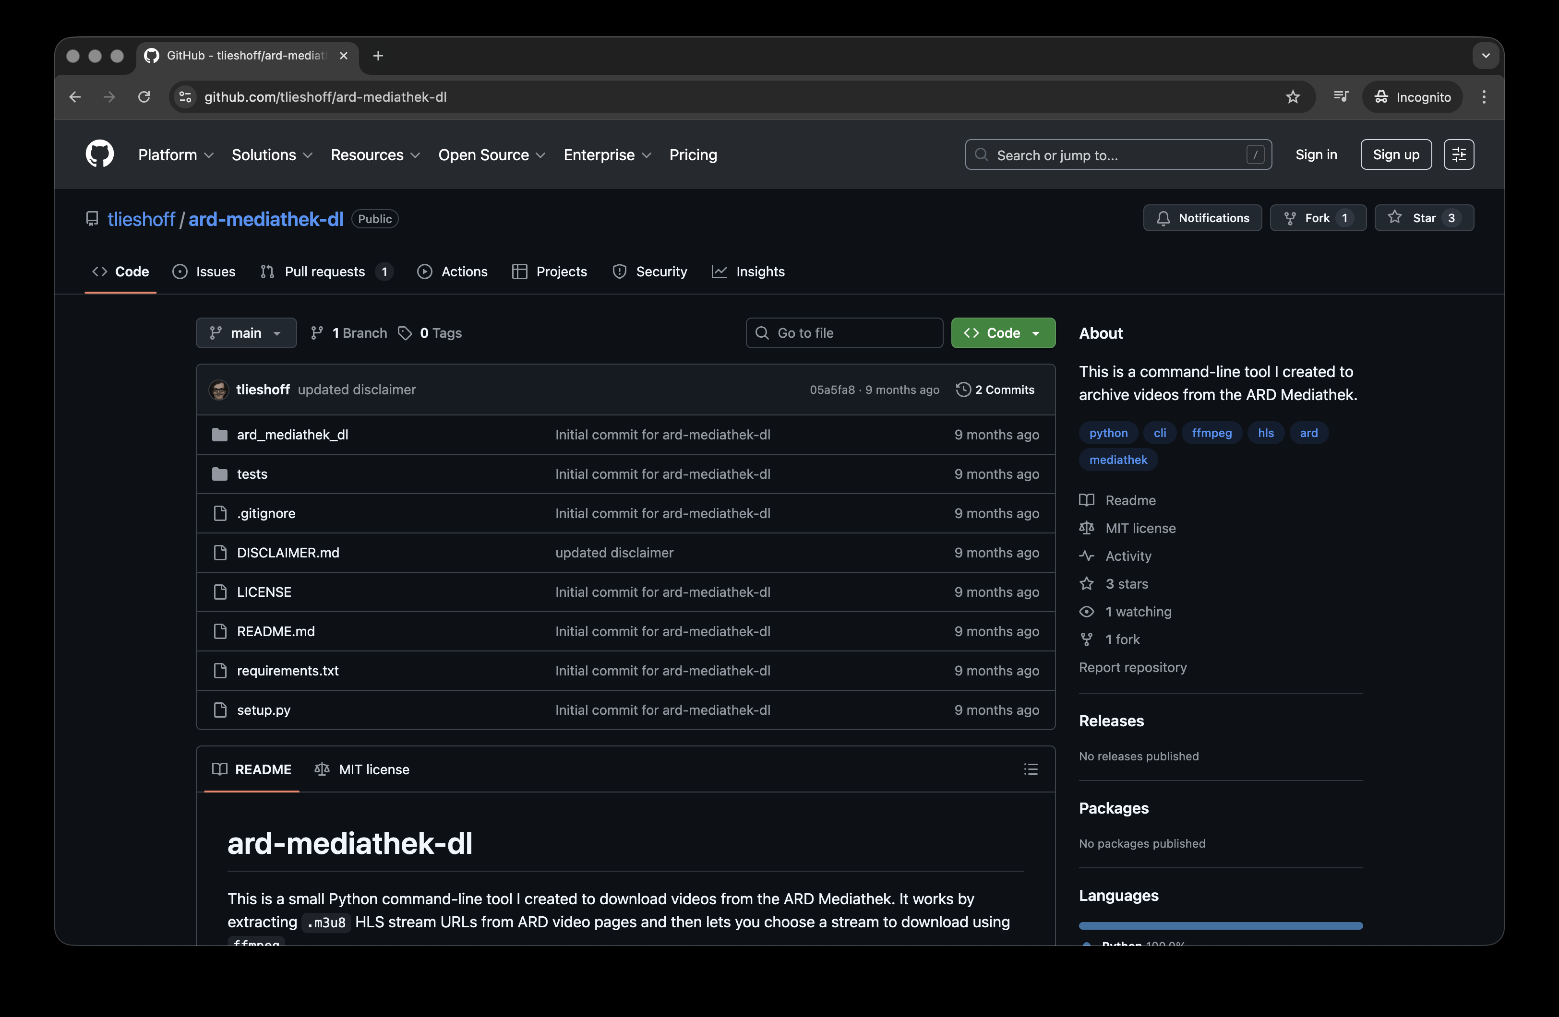Click the command palette icon beside Sign up
The height and width of the screenshot is (1017, 1559).
(1458, 154)
